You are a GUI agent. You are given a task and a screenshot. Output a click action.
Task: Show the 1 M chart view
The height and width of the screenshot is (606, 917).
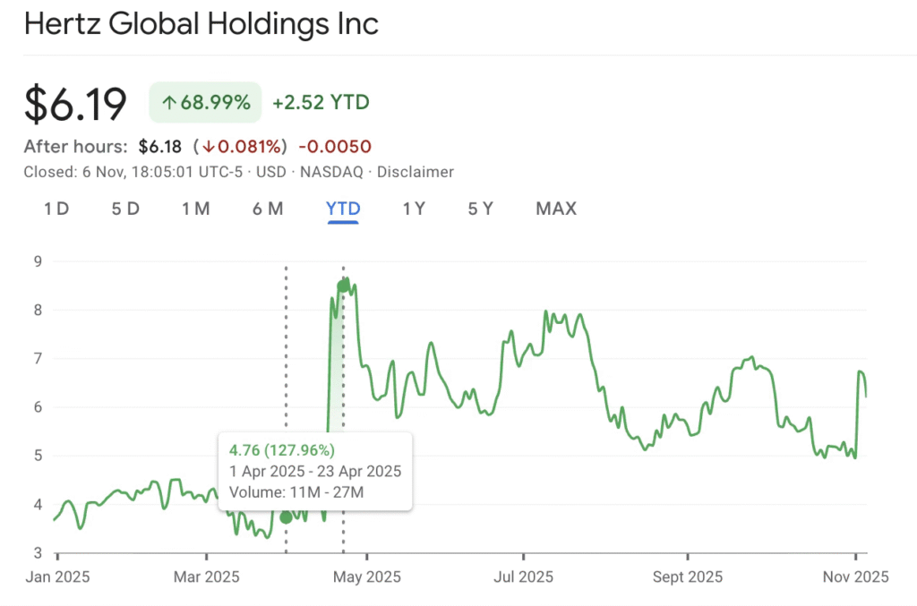[195, 209]
